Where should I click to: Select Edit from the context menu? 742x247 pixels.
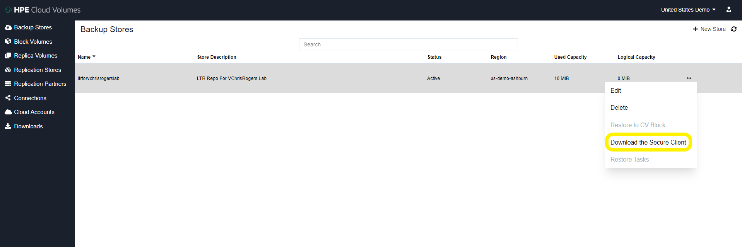point(615,90)
